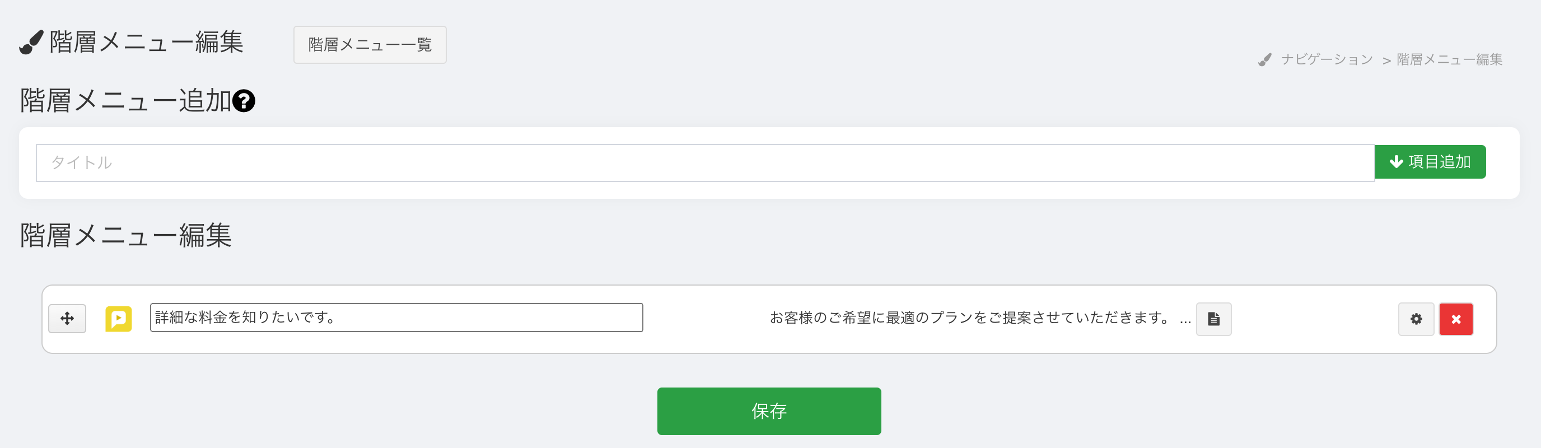
Task: Click the 階層メニュー編集 page title at the top
Action: 146,43
